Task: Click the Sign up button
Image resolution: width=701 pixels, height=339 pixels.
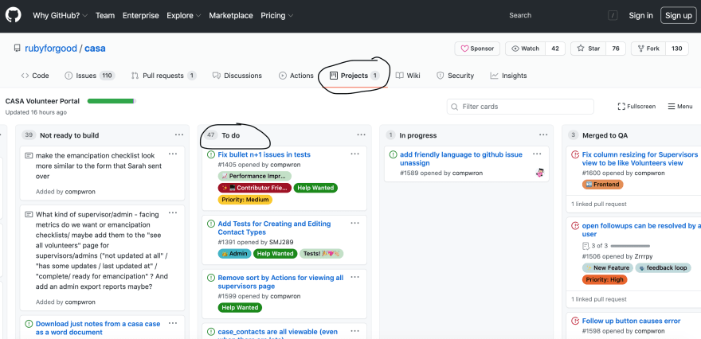Action: (x=678, y=15)
